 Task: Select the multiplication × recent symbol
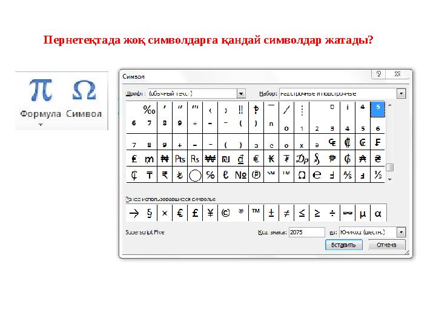pos(165,213)
